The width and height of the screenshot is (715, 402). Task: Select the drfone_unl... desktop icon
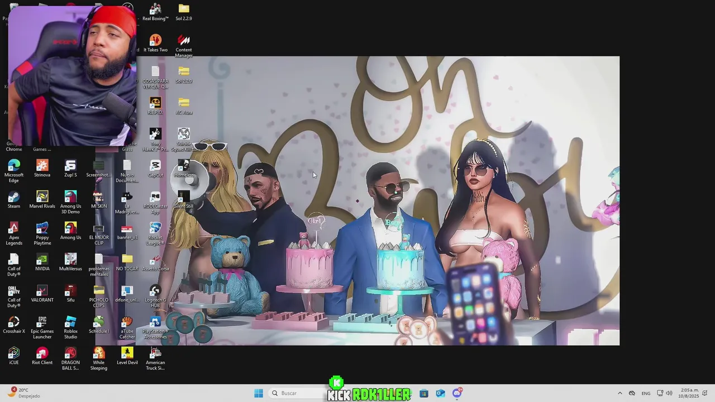(x=127, y=293)
